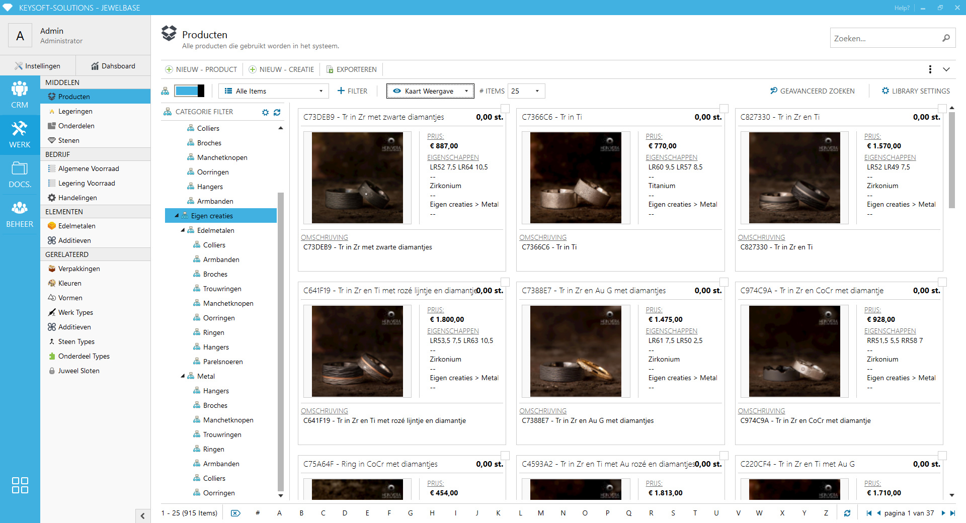966x523 pixels.
Task: Select checkbox of card C7388E7
Action: 724,282
